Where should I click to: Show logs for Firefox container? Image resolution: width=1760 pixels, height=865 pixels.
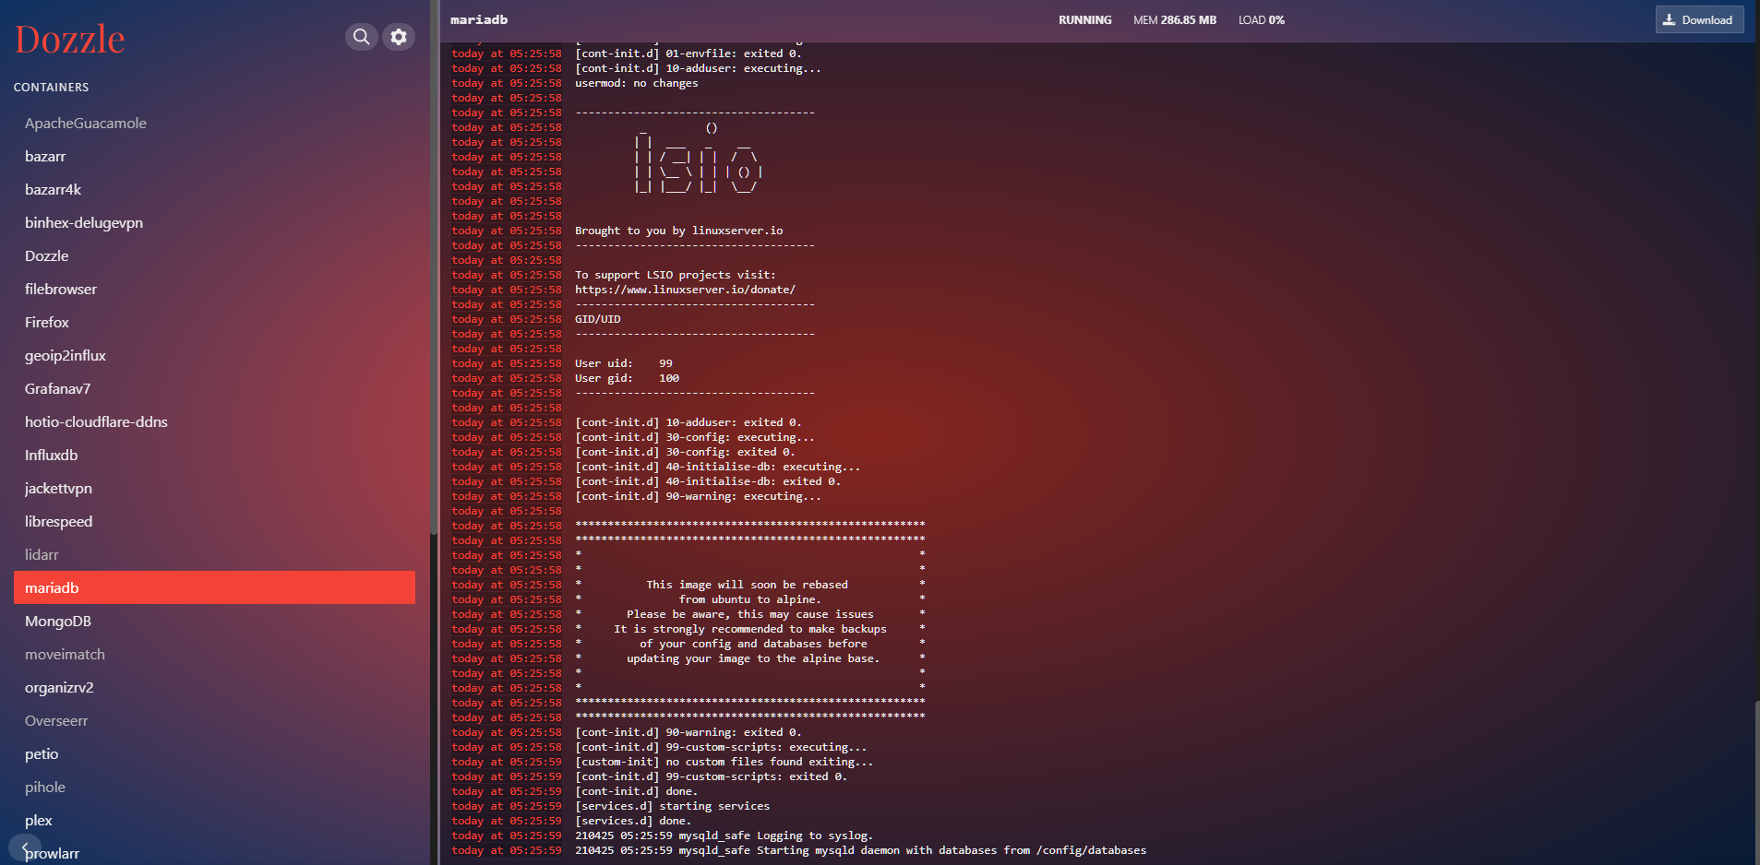coord(47,323)
